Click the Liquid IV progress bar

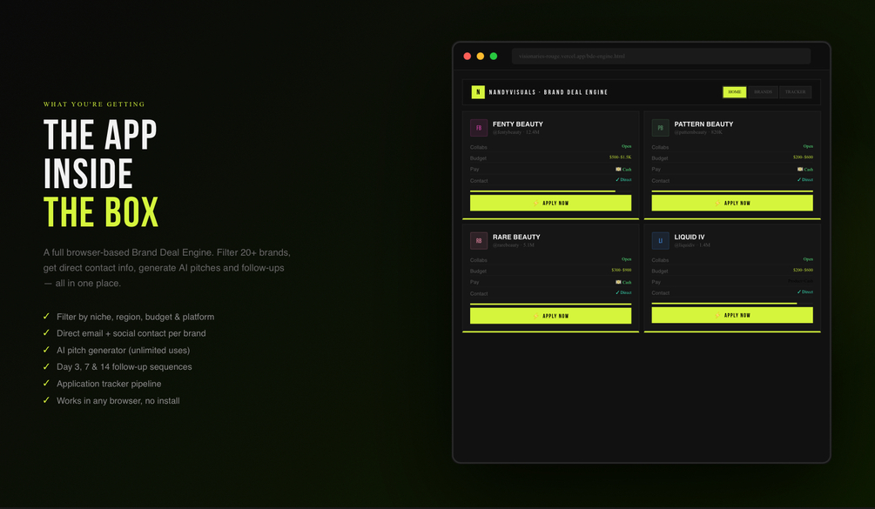click(x=732, y=304)
